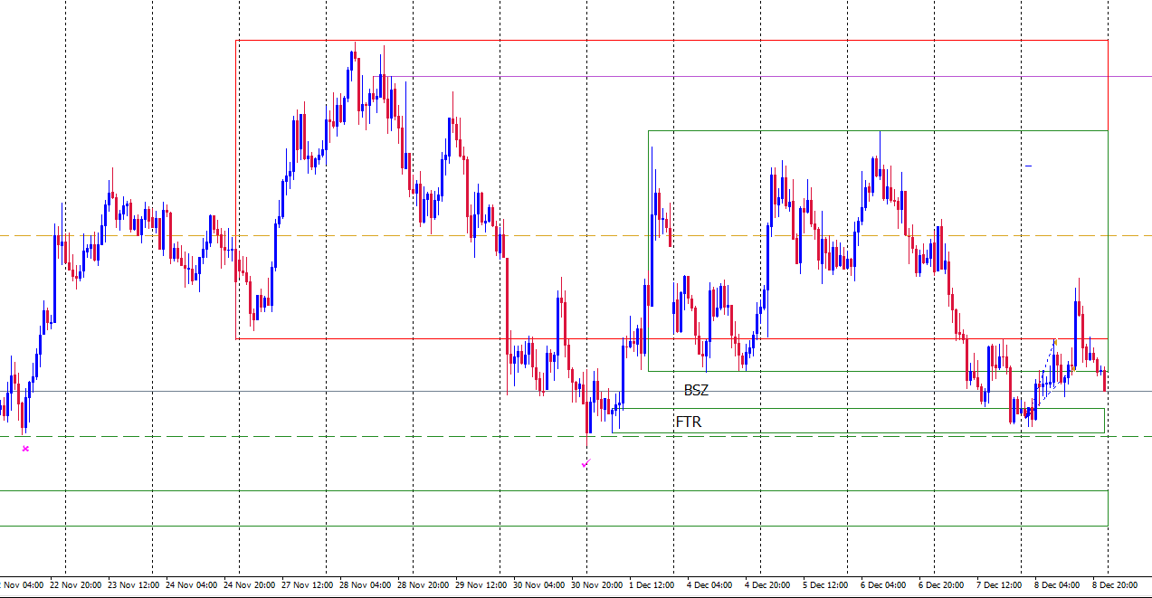Select the top edge of the red rectangle

633,40
